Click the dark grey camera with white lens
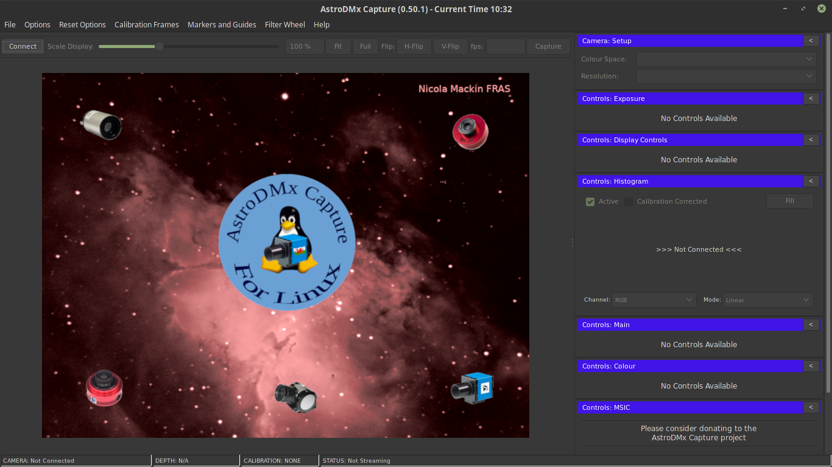832x467 pixels. click(x=295, y=396)
